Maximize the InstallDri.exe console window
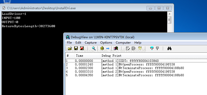This screenshot has width=207, height=95. 159,8
